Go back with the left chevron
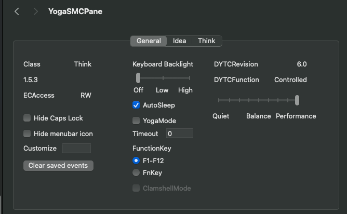This screenshot has width=347, height=214. click(x=17, y=11)
